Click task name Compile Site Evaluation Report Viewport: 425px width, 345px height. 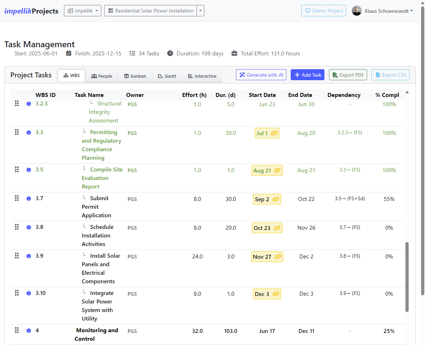pyautogui.click(x=102, y=178)
